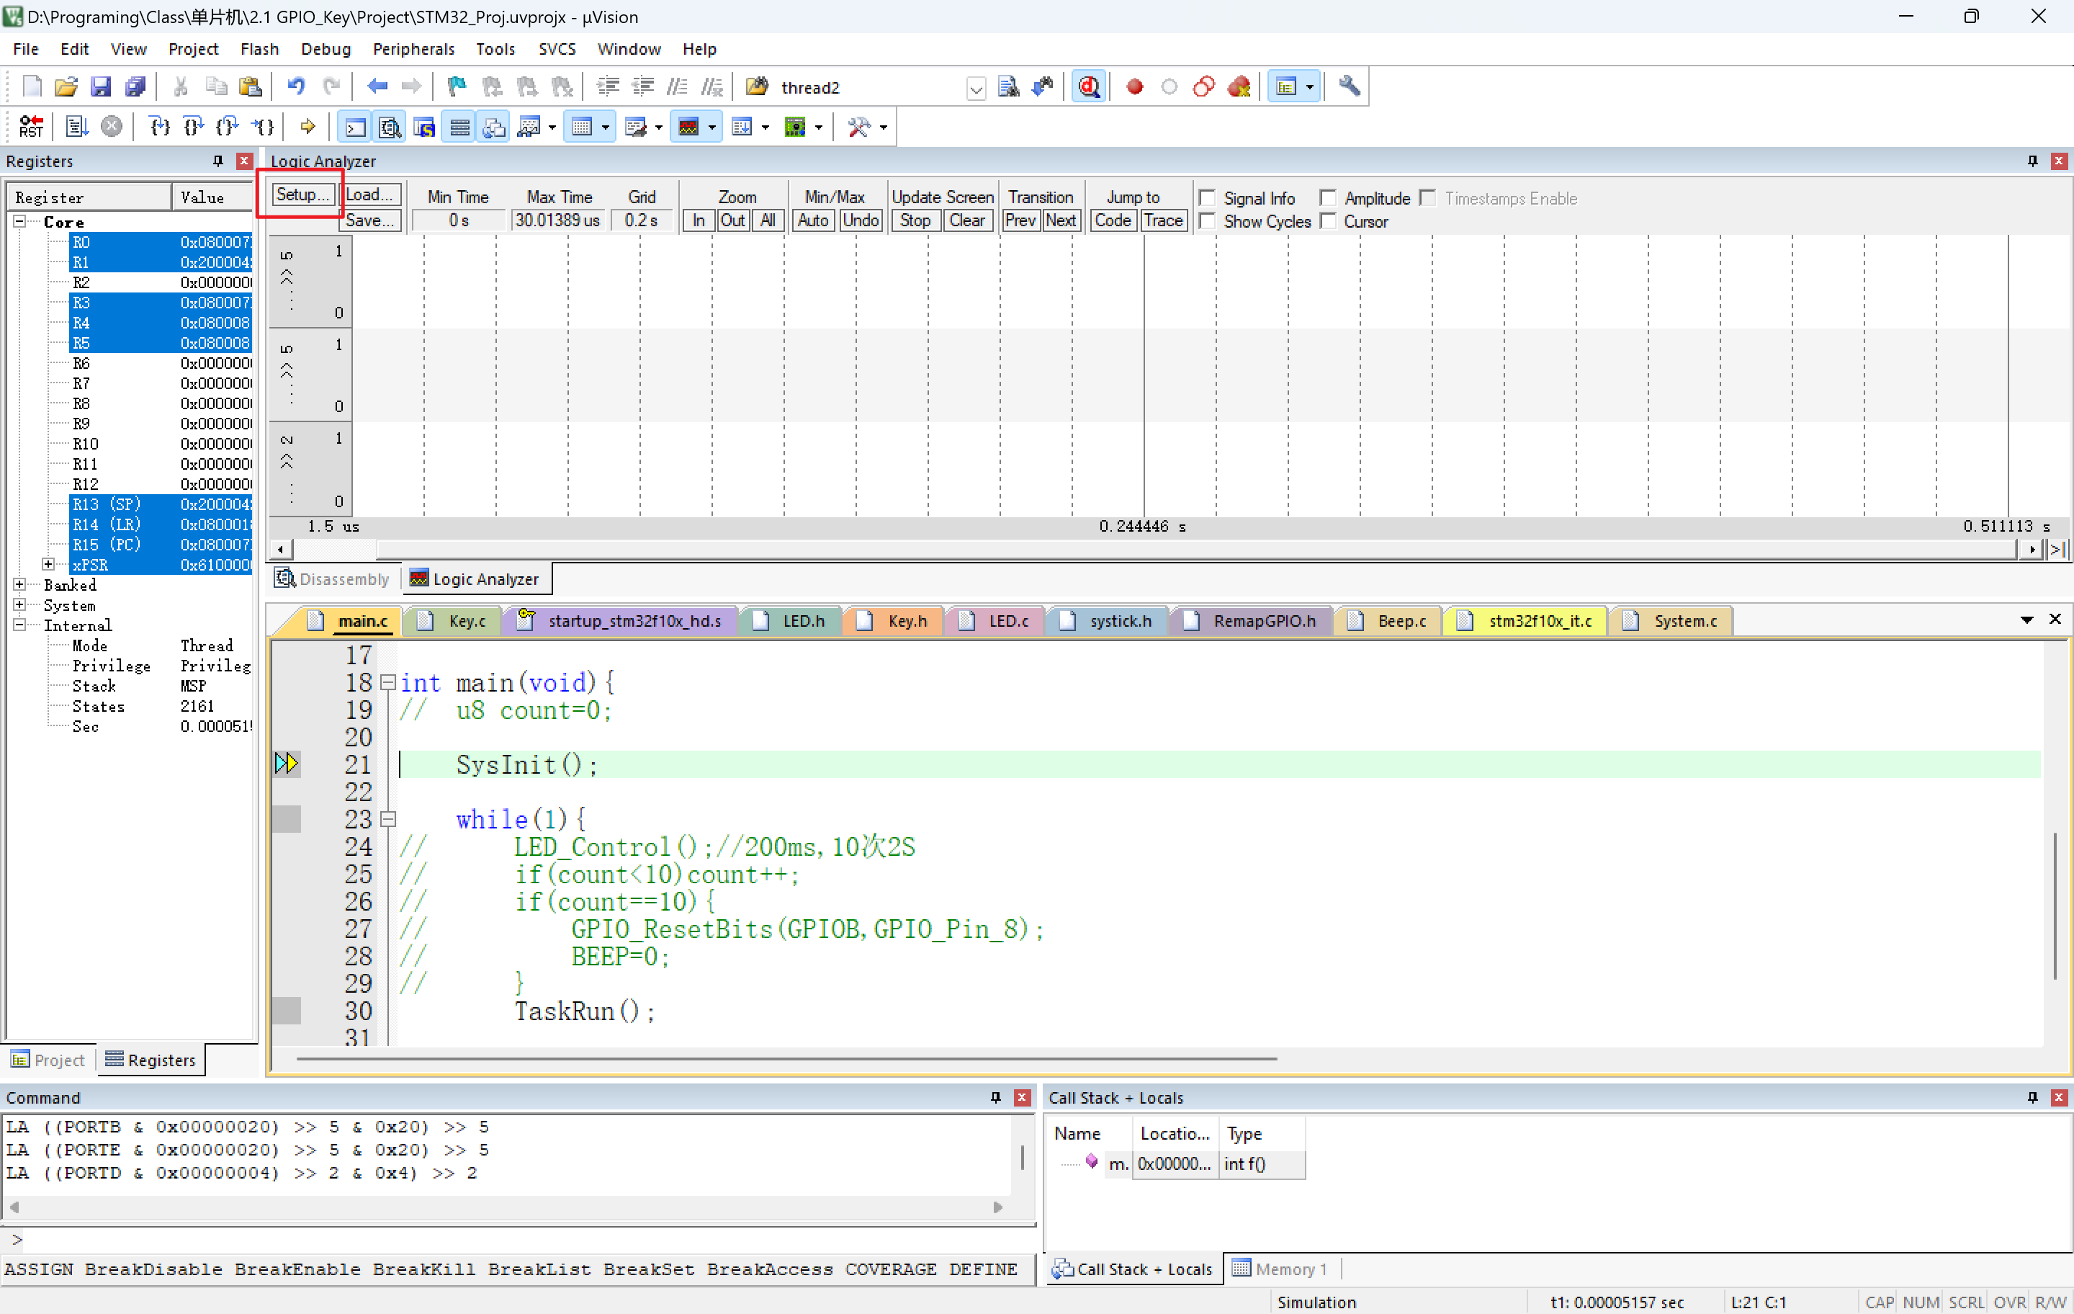Toggle the Registers window icon
Viewport: 2074px width, 1314px height.
point(459,128)
